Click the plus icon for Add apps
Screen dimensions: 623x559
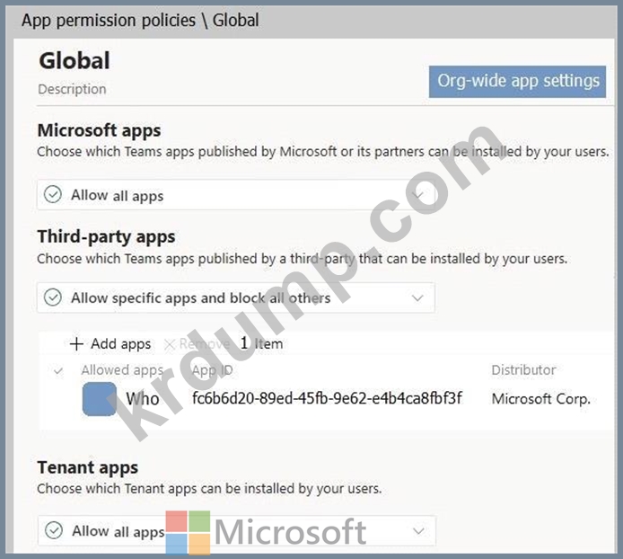pyautogui.click(x=76, y=344)
